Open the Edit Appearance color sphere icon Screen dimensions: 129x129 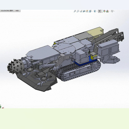[104, 11]
